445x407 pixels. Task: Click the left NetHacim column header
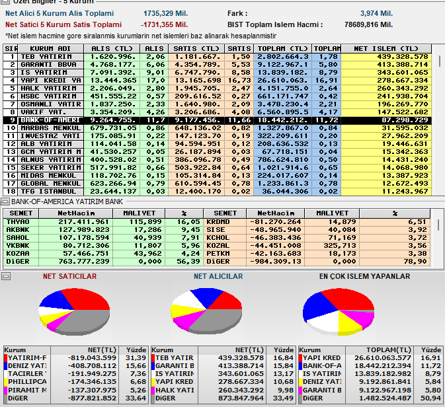pyautogui.click(x=76, y=213)
